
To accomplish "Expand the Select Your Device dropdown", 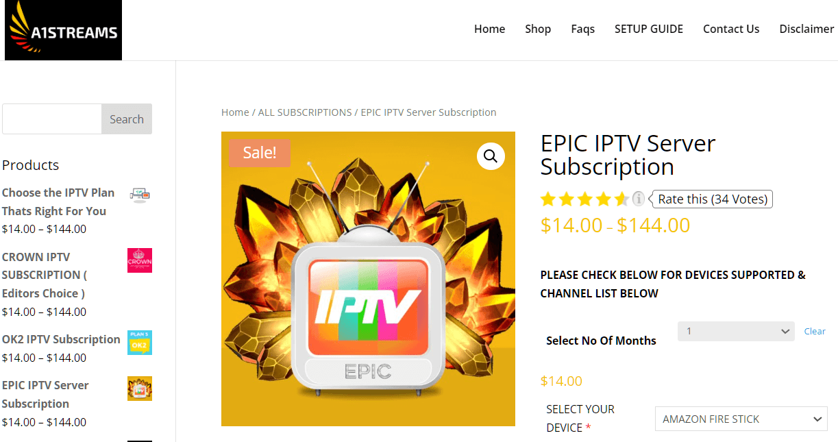I will pyautogui.click(x=741, y=419).
